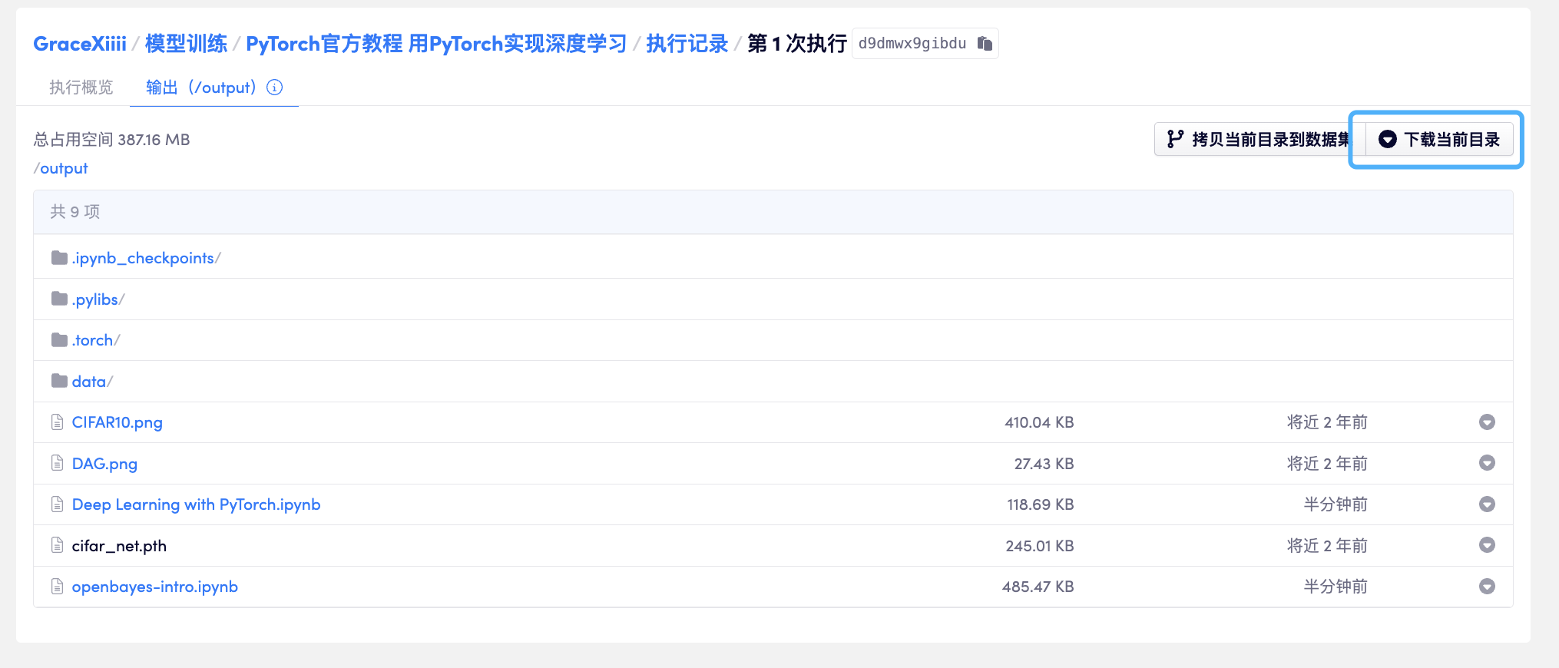This screenshot has height=668, width=1559.
Task: Navigate to 执行记录 breadcrumb
Action: (687, 44)
